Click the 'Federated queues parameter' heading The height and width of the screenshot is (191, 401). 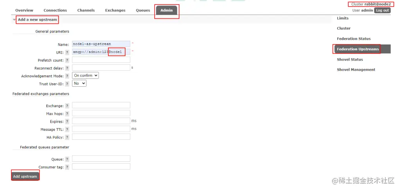[x=45, y=147]
